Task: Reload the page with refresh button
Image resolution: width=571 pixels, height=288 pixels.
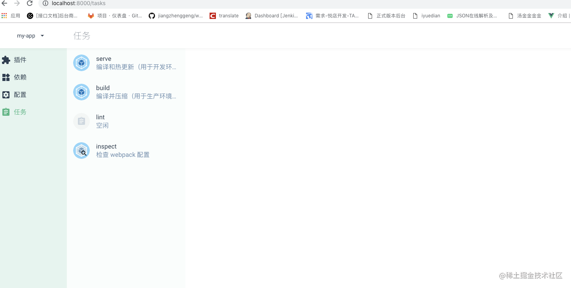Action: [30, 3]
